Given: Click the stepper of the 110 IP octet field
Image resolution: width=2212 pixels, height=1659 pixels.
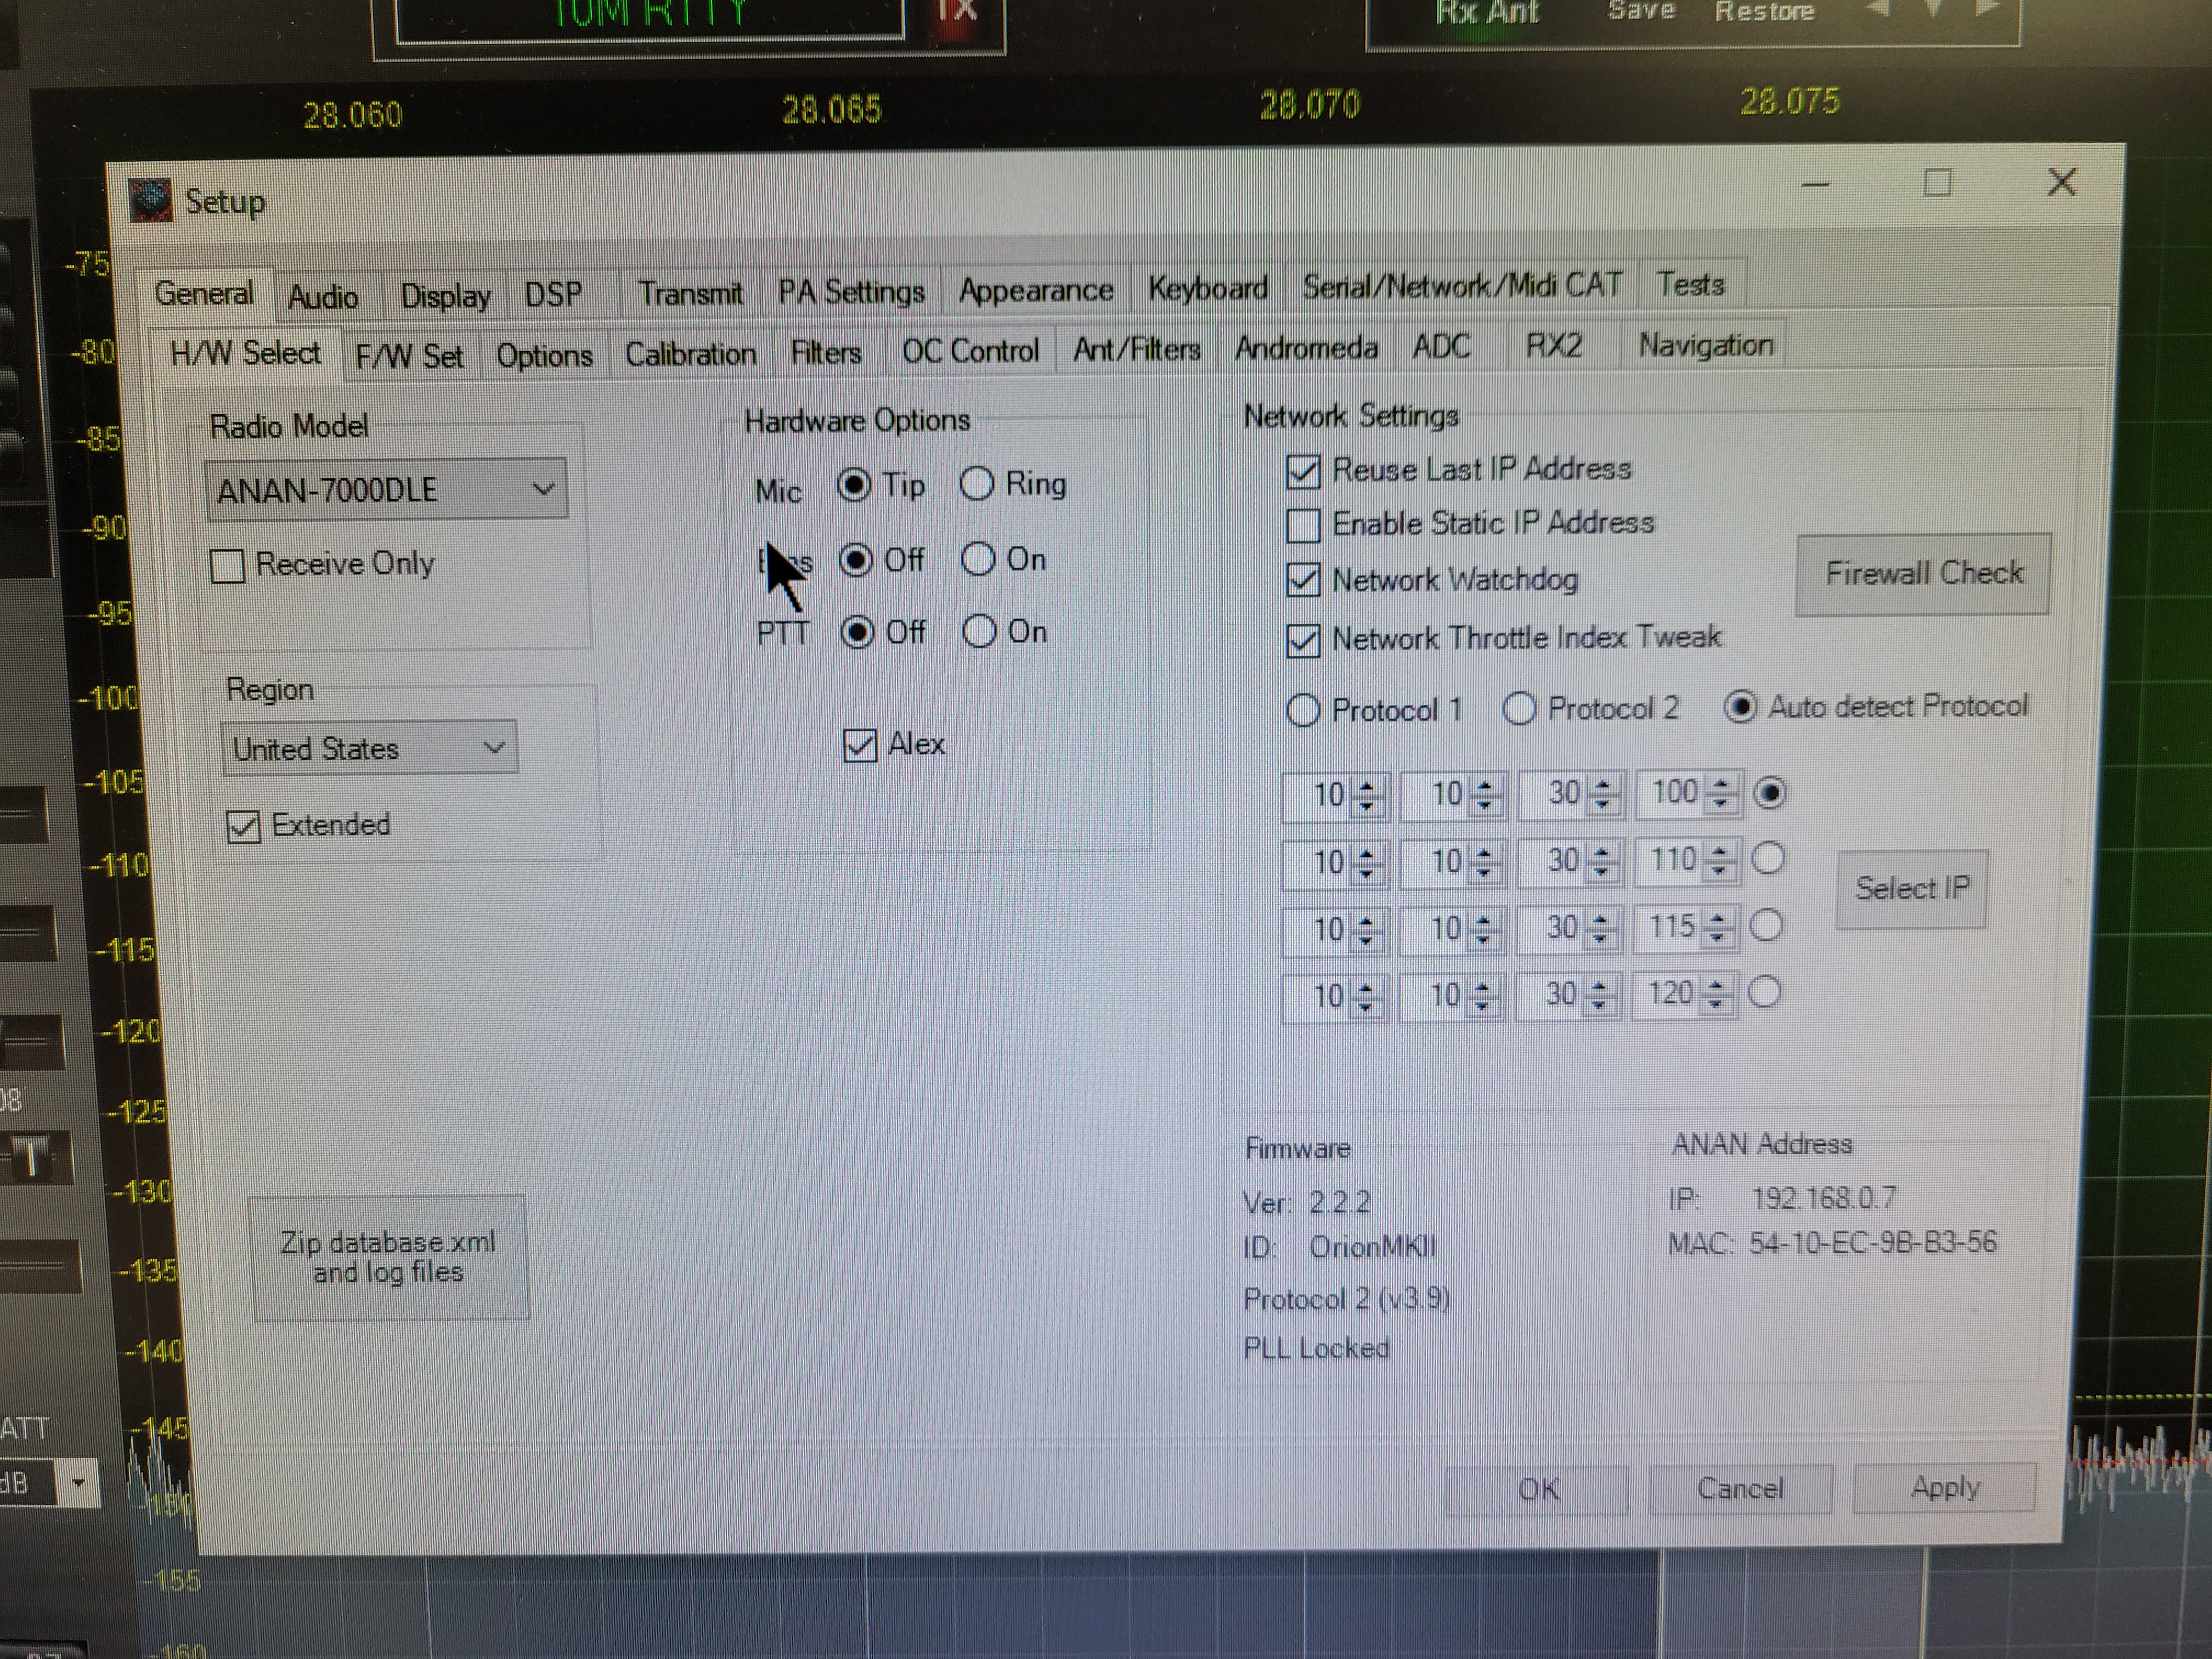Looking at the screenshot, I should [1719, 860].
